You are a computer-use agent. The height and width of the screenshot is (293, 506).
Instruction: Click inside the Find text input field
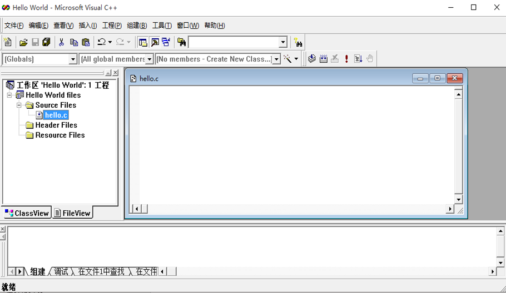pyautogui.click(x=234, y=42)
